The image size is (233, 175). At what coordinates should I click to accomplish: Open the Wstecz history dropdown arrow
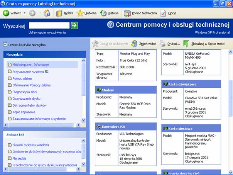coord(25,13)
